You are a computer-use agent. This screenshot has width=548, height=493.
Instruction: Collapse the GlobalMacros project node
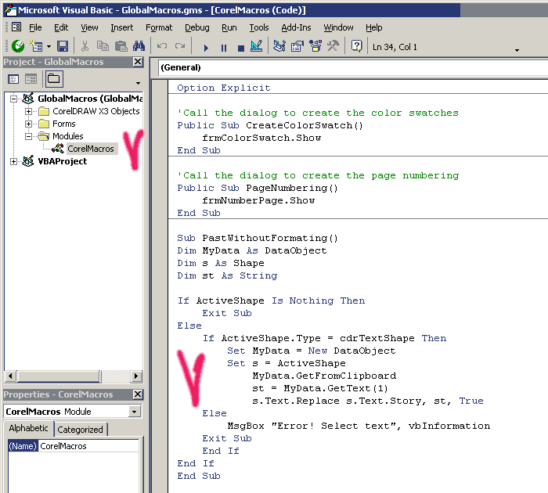coord(13,99)
